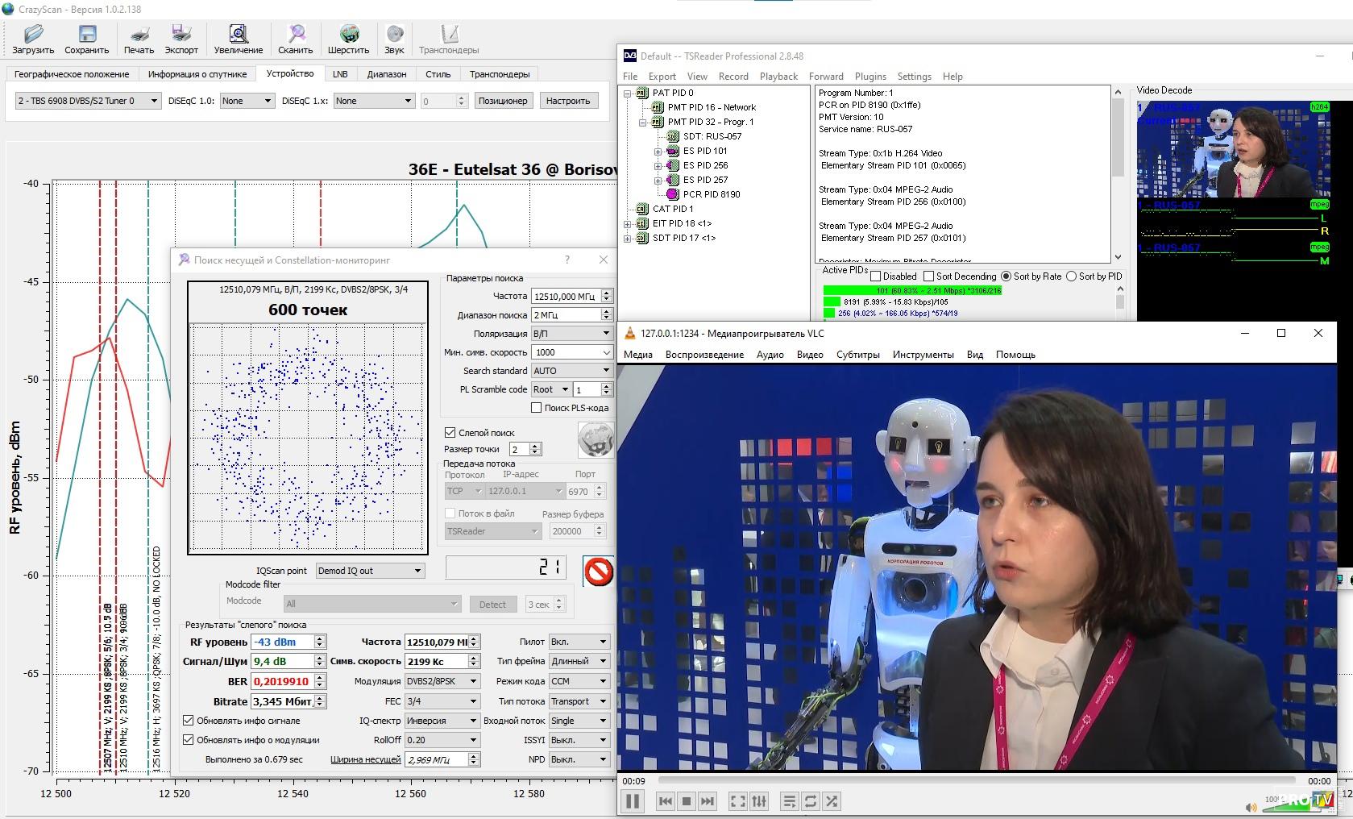Viewport: 1353px width, 819px height.
Task: Click the Настроить button
Action: coord(567,101)
